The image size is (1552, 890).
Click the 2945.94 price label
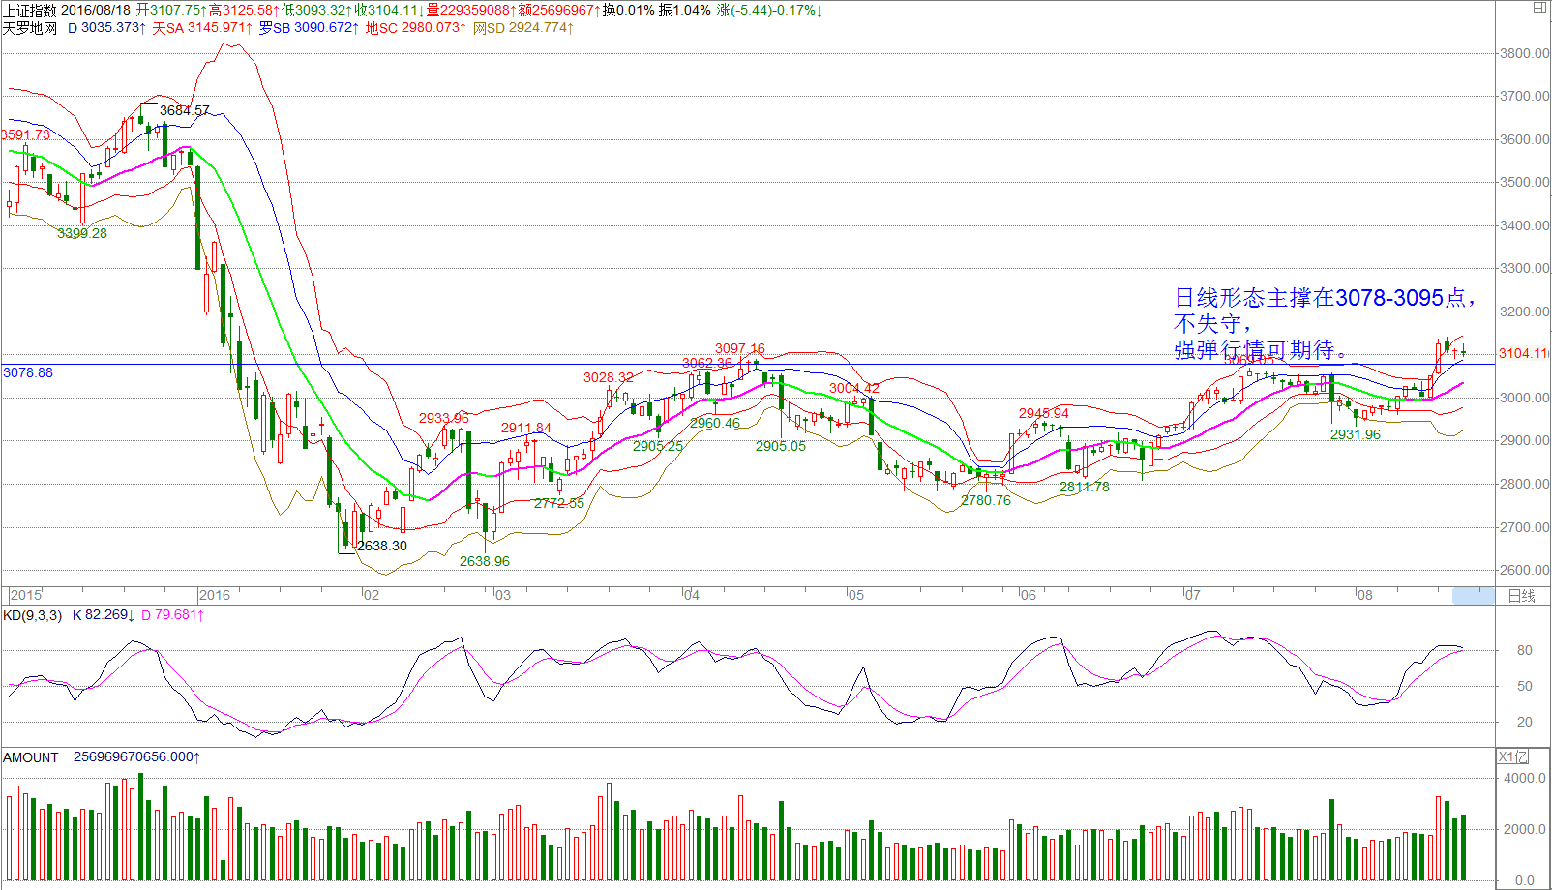click(1044, 413)
